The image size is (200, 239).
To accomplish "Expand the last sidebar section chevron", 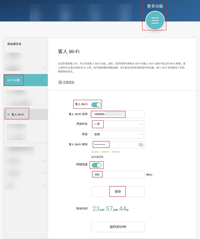I will (x=45, y=185).
